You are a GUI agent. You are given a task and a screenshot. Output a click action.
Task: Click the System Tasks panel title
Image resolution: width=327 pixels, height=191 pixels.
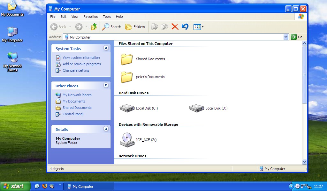pos(68,49)
